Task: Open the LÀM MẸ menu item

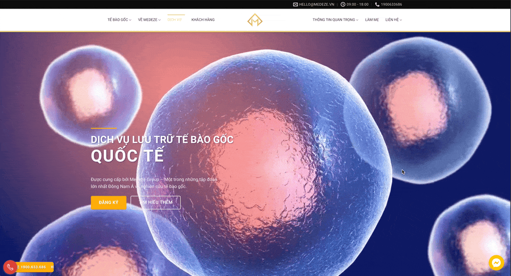Action: tap(372, 20)
